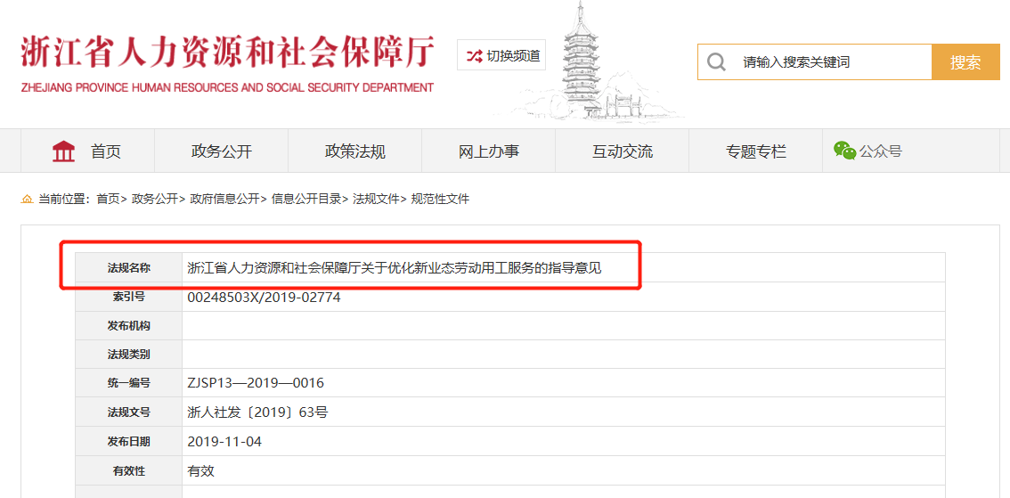Click the 法规类别 row label
1010x498 pixels.
click(129, 355)
